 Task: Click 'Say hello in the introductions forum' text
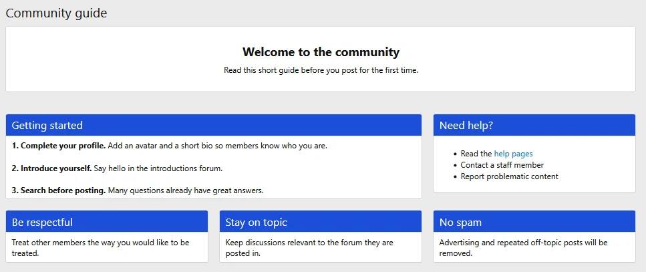pyautogui.click(x=158, y=168)
